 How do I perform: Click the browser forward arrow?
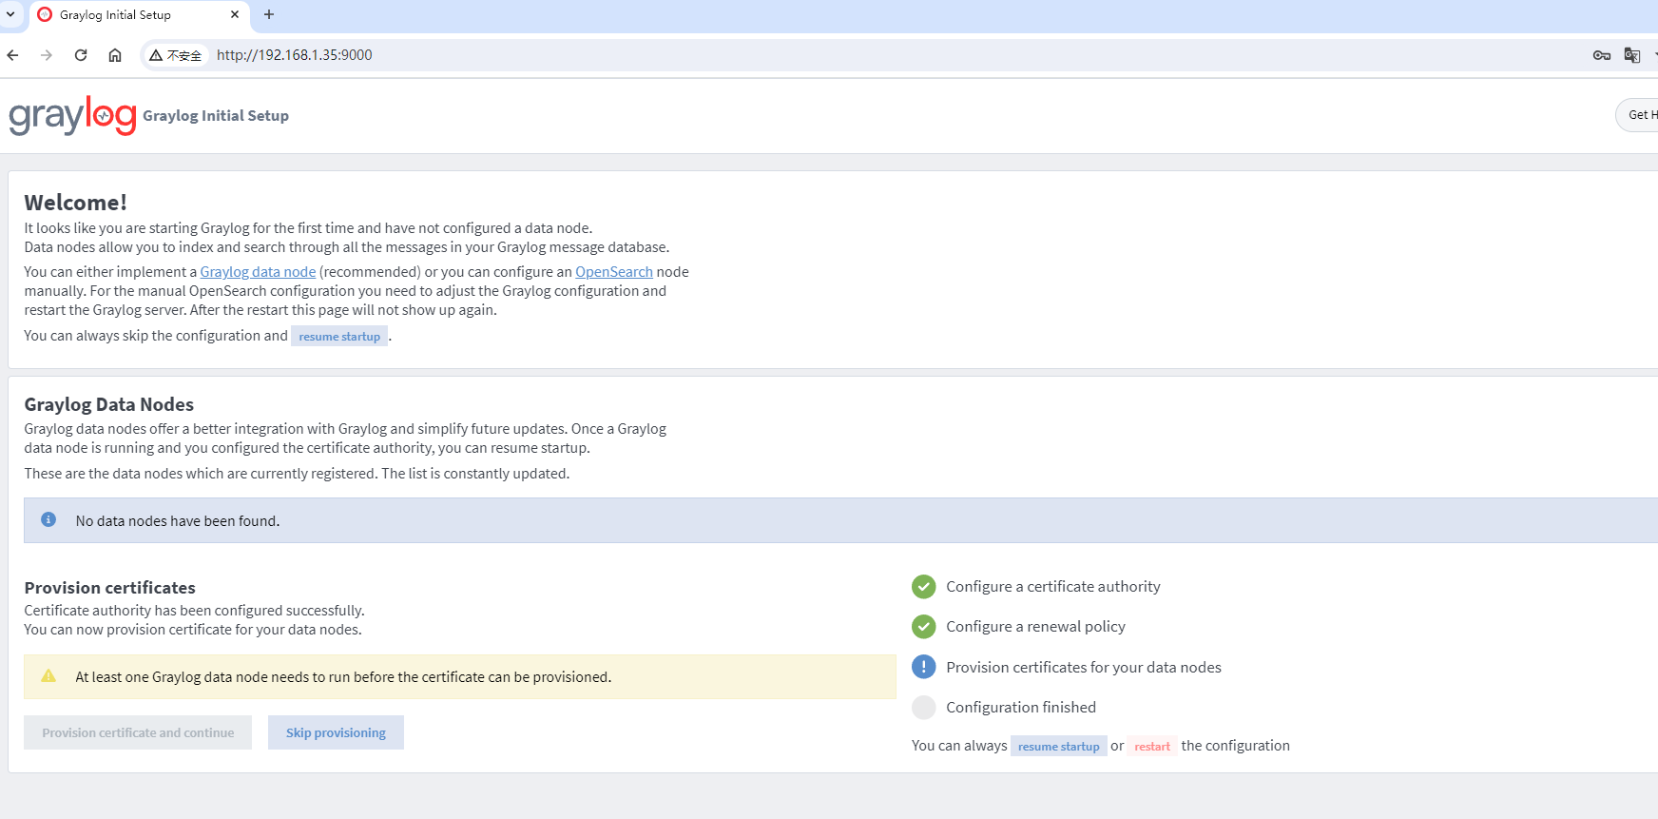click(x=47, y=55)
